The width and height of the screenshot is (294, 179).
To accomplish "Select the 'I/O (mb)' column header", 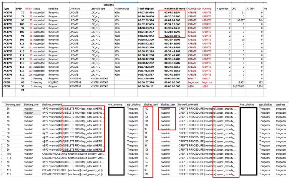I will coord(250,8).
